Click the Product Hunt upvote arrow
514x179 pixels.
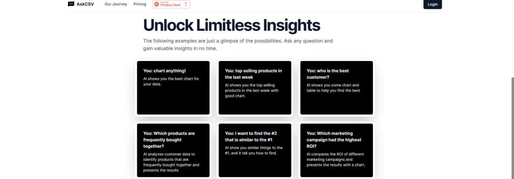pyautogui.click(x=186, y=4)
